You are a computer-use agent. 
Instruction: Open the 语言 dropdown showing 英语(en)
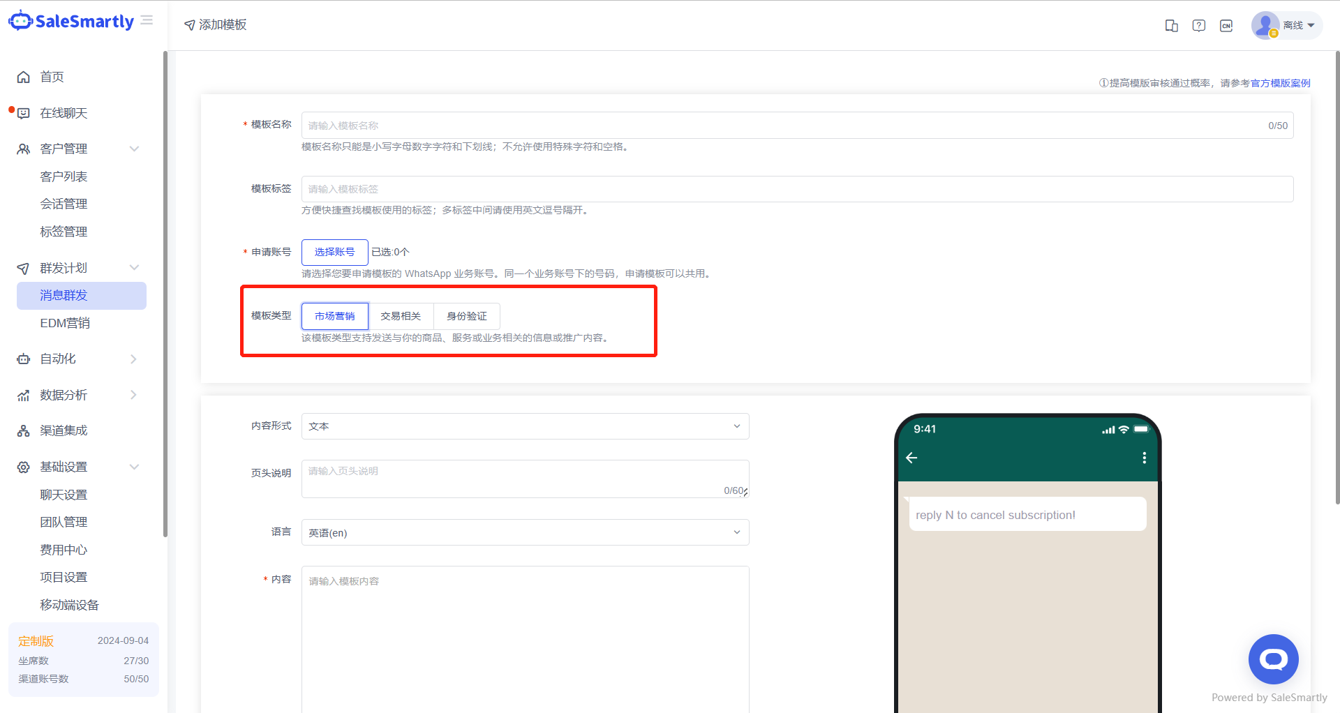(x=525, y=532)
